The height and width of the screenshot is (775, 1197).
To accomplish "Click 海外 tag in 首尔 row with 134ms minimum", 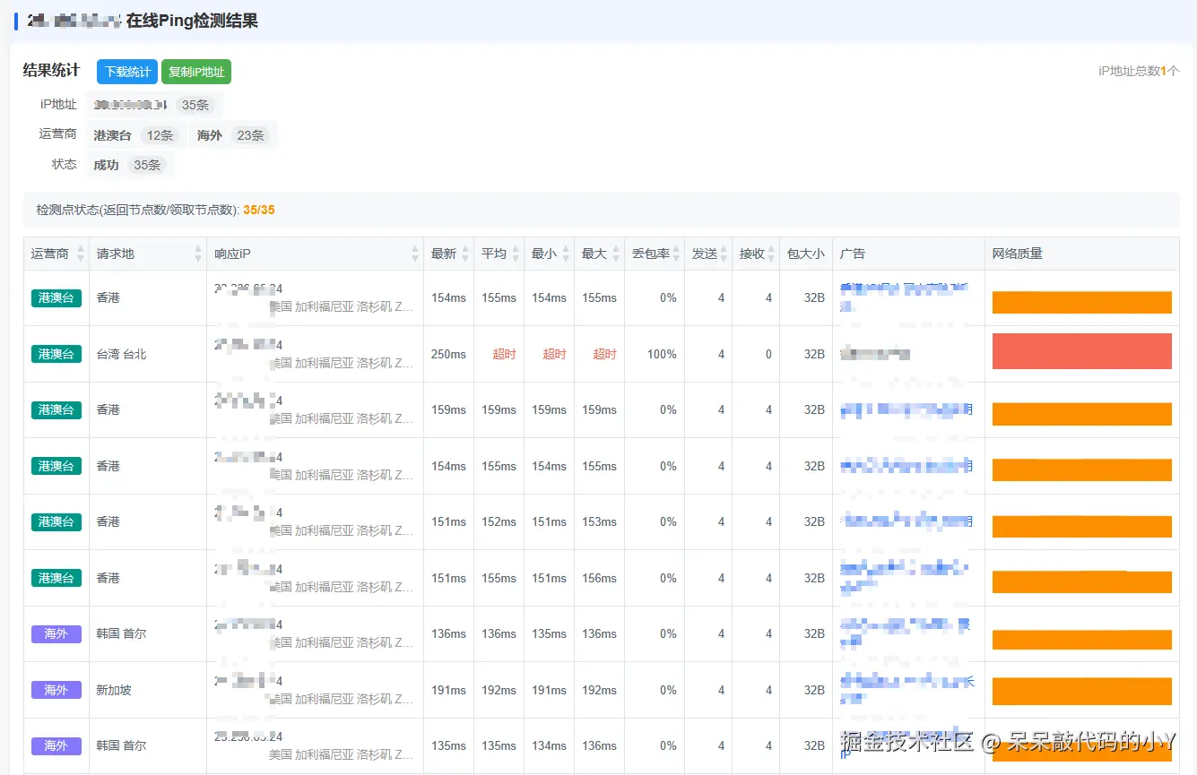I will [x=56, y=745].
